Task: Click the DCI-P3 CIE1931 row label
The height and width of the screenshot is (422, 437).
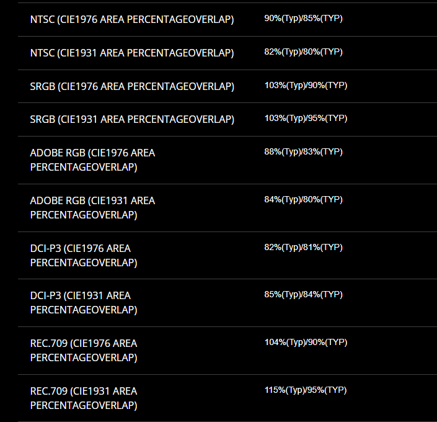Action: (x=84, y=302)
